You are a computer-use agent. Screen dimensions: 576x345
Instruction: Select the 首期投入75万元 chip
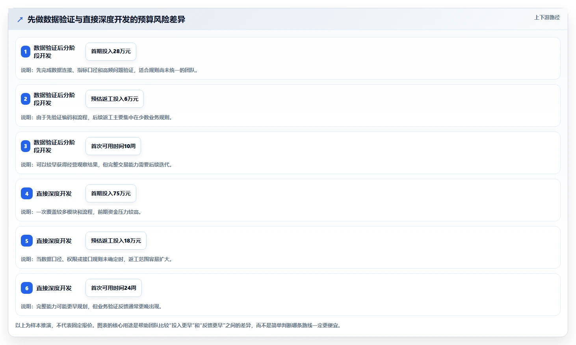coord(111,193)
